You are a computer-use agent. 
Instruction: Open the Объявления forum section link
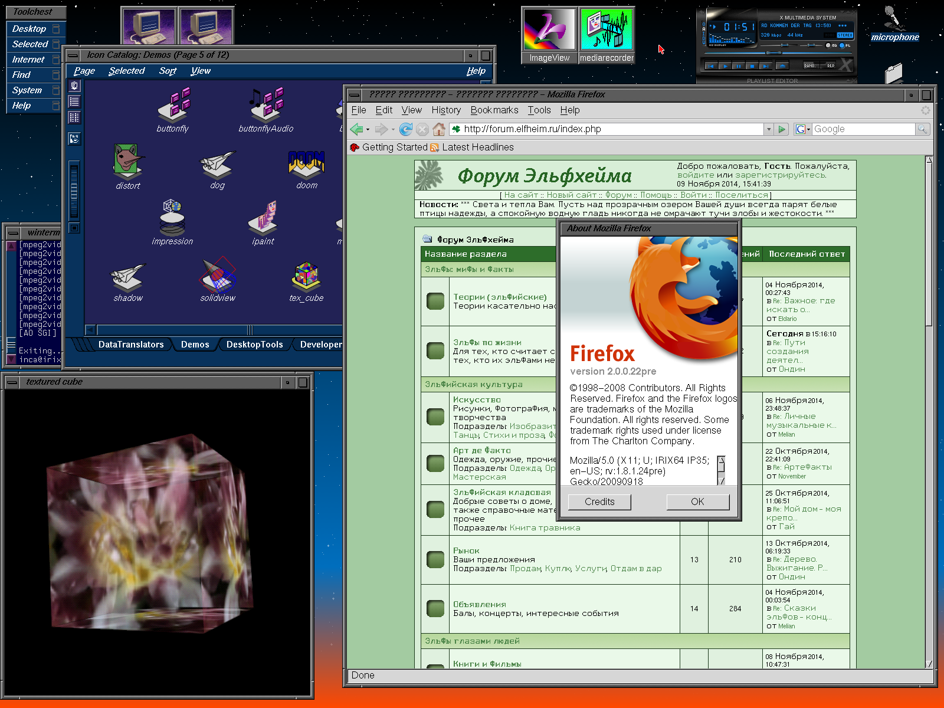tap(480, 605)
